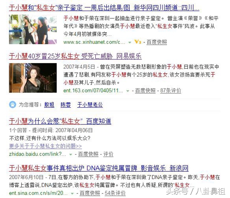Click the xinhuanet result thumbnail image
Image resolution: width=230 pixels, height=198 pixels.
tap(33, 29)
